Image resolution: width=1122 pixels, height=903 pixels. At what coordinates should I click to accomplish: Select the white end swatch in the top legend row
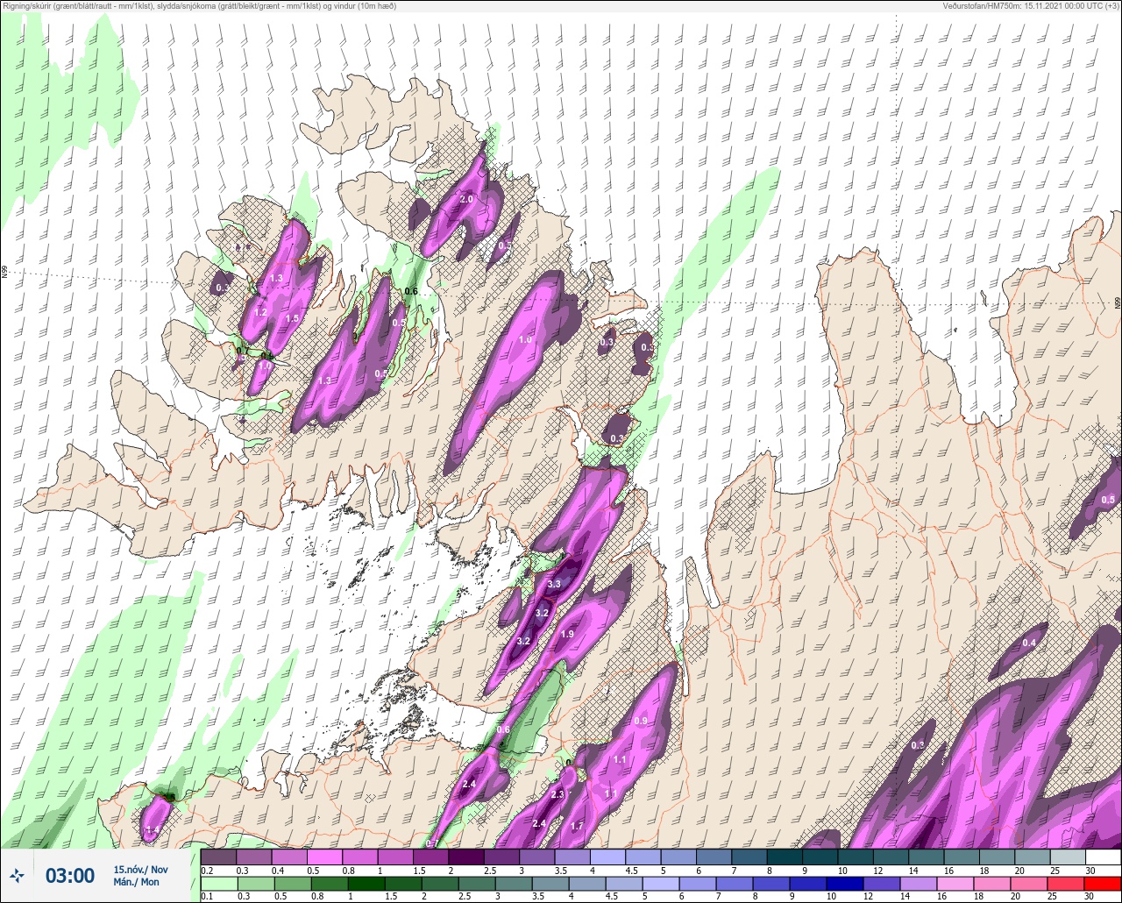tap(1103, 857)
